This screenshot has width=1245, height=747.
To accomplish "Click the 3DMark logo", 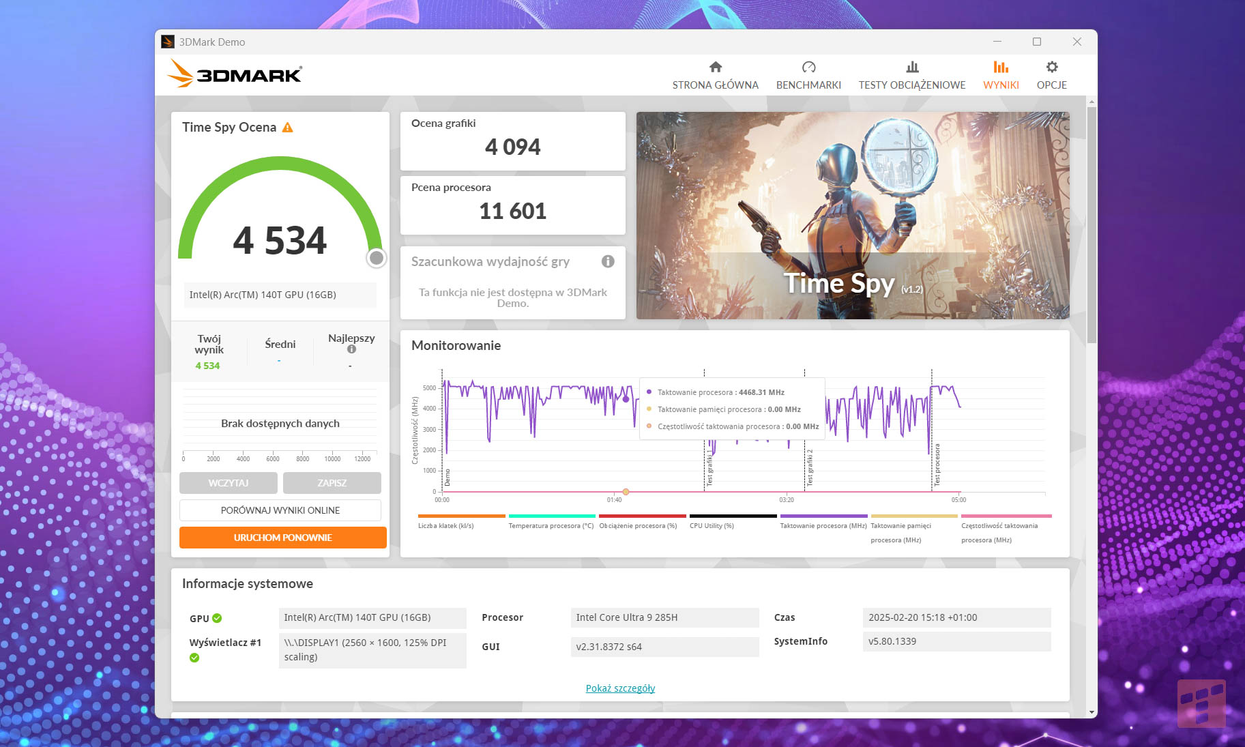I will (235, 74).
